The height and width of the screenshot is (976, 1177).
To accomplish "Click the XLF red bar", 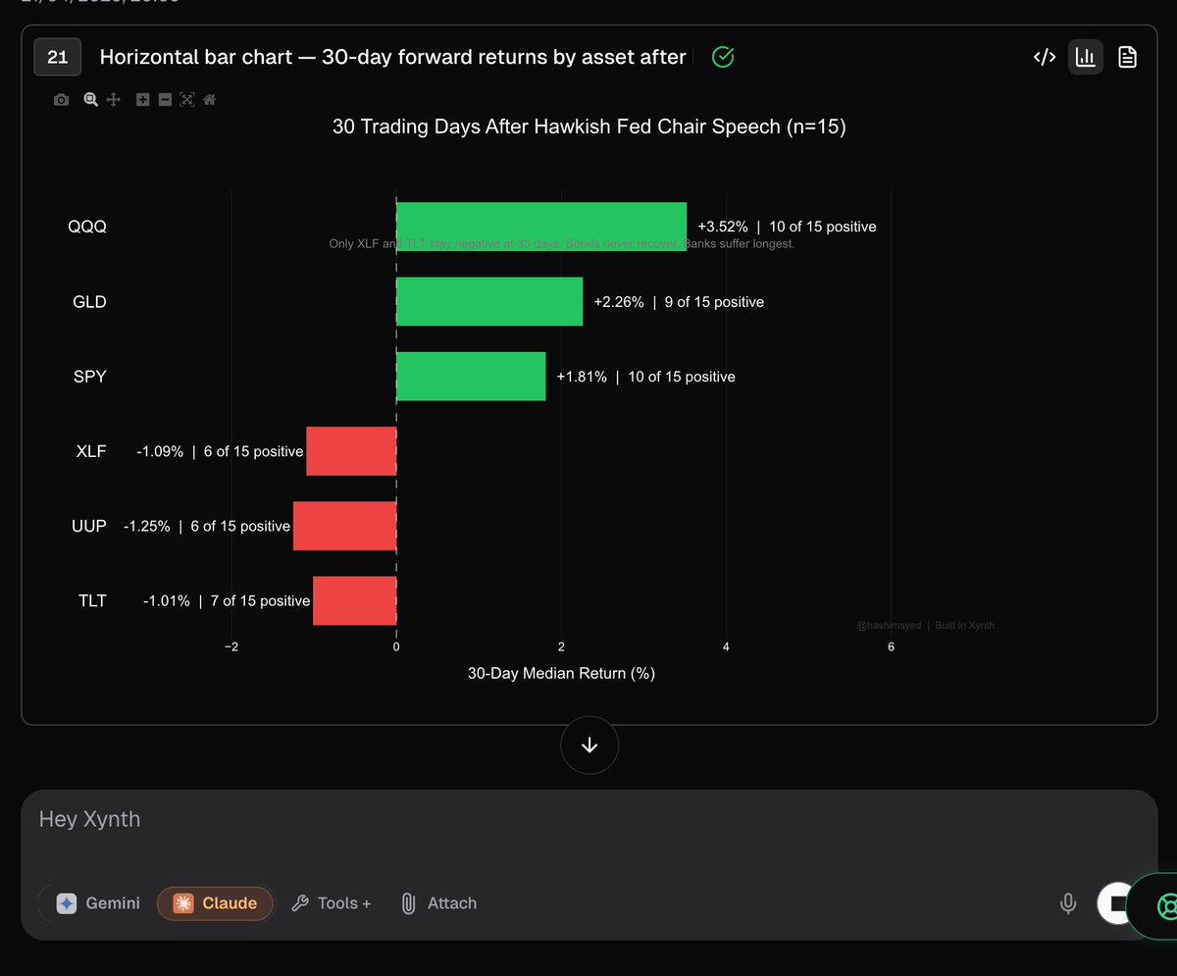I will click(x=351, y=452).
